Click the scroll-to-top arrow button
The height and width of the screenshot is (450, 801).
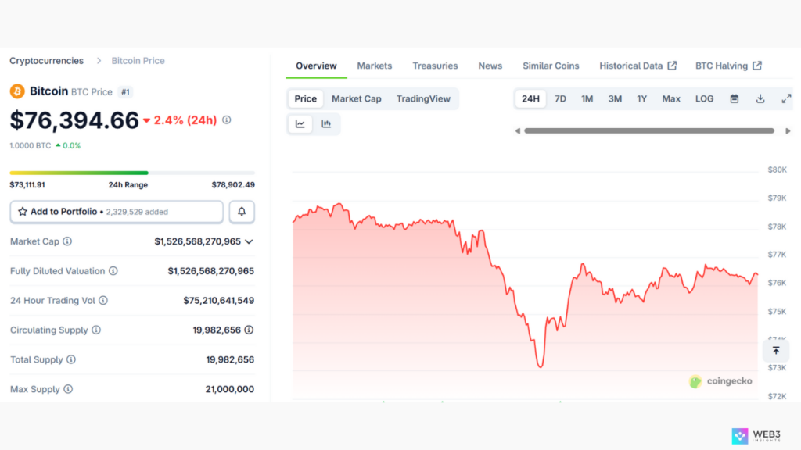(775, 351)
